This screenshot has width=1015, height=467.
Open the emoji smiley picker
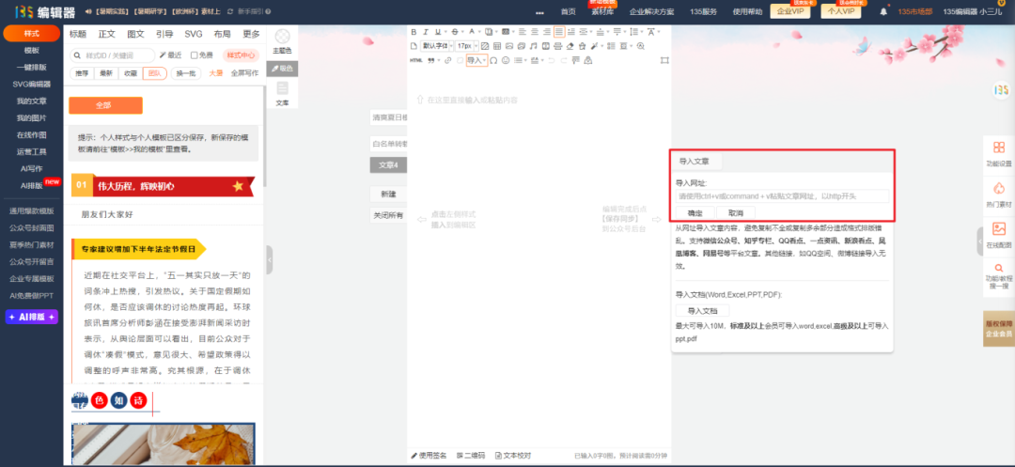[506, 60]
